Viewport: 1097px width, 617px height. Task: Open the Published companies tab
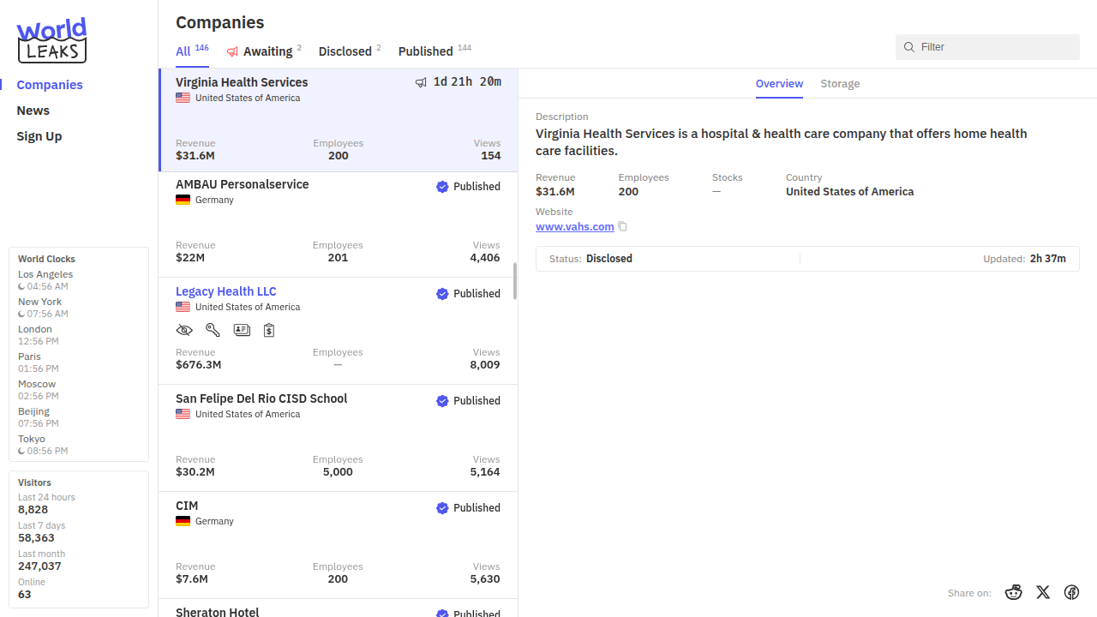(x=426, y=51)
